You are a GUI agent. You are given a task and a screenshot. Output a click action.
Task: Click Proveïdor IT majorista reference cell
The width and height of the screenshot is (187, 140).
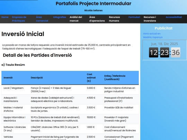tap(121, 119)
